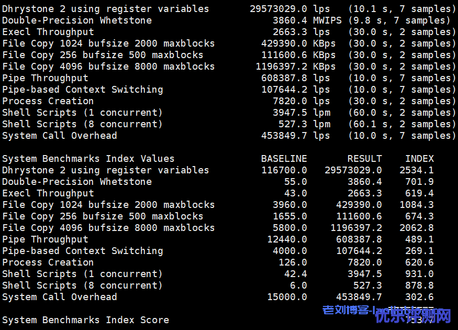Select the Dhrystone index value 2534.1

416,170
